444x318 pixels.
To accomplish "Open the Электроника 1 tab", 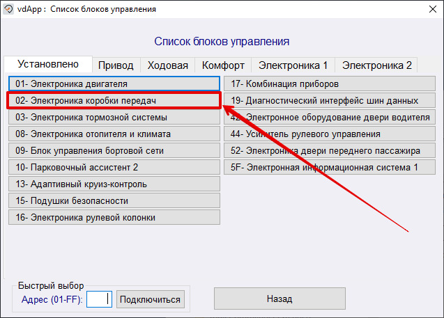I will [x=293, y=65].
